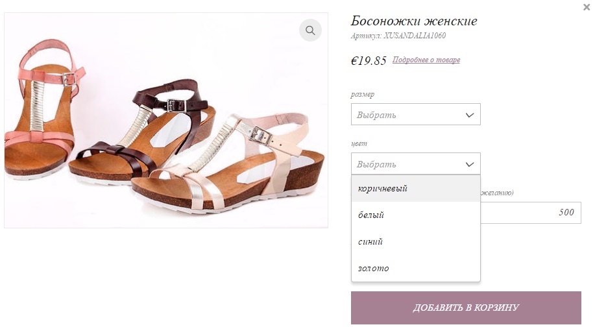Image resolution: width=595 pixels, height=327 pixels.
Task: Click the размер label above size selector
Action: click(x=363, y=95)
